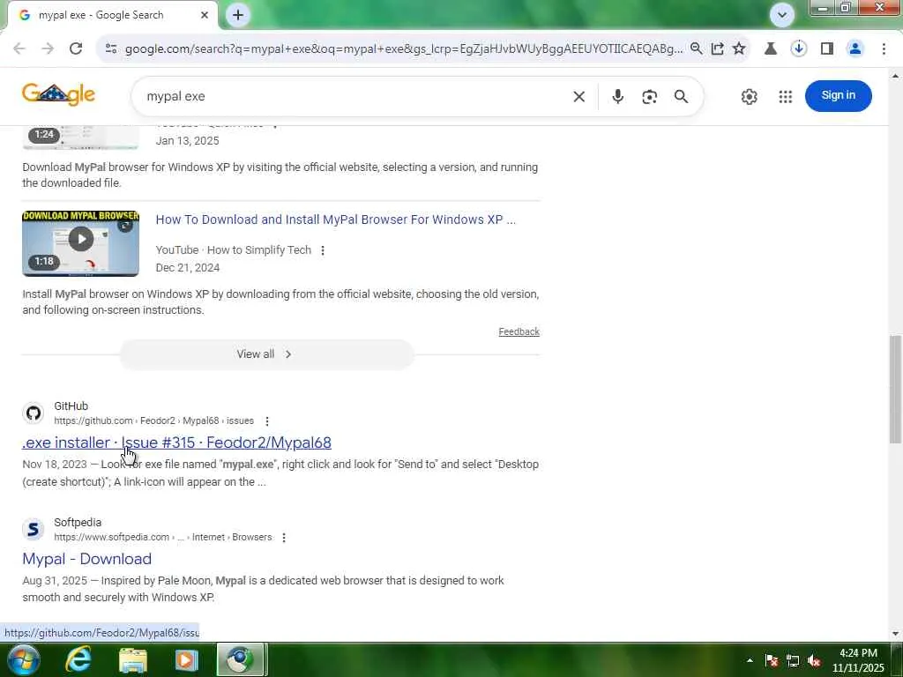Open the Google apps grid
The image size is (903, 677).
(785, 97)
